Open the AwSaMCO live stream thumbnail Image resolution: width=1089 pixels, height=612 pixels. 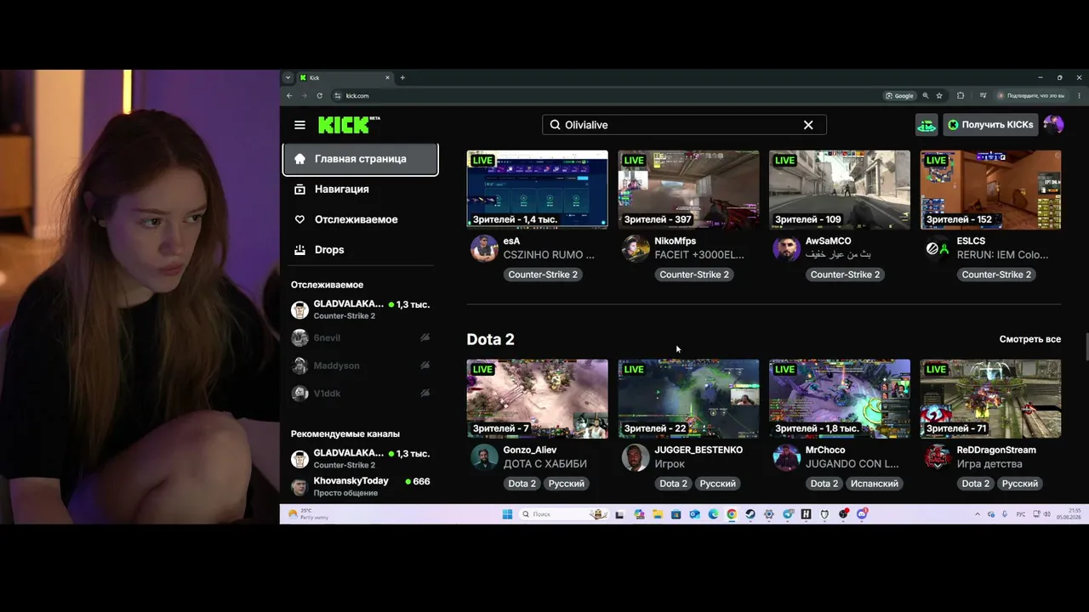click(x=840, y=190)
